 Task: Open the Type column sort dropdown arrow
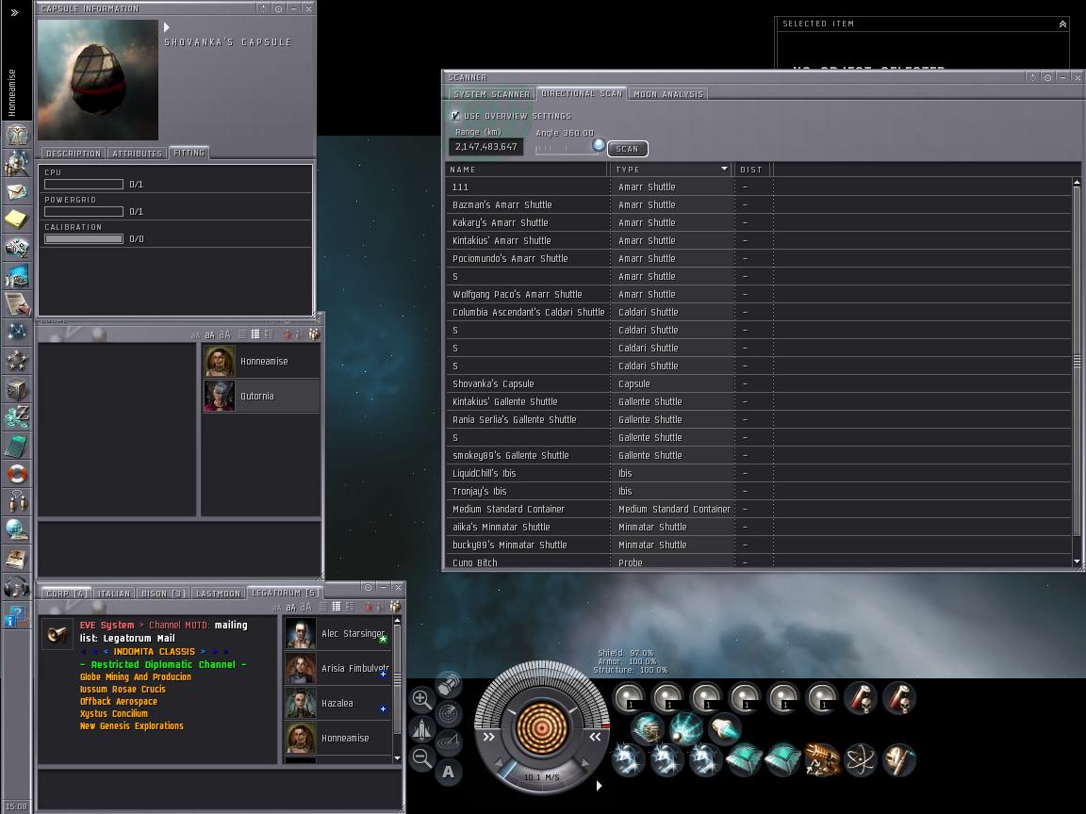724,169
